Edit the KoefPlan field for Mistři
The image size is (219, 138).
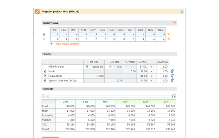coord(164,72)
